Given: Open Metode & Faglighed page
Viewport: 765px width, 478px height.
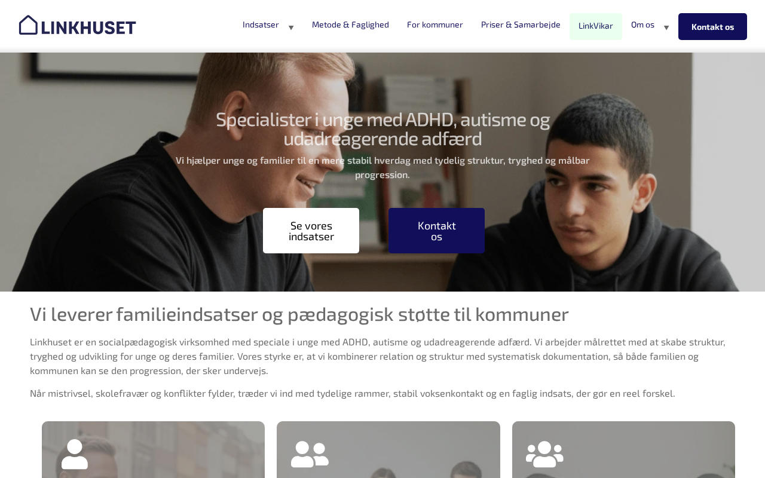Looking at the screenshot, I should [350, 24].
